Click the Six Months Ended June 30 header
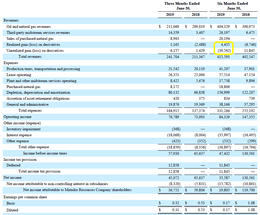The image size is (260, 215). point(232,6)
